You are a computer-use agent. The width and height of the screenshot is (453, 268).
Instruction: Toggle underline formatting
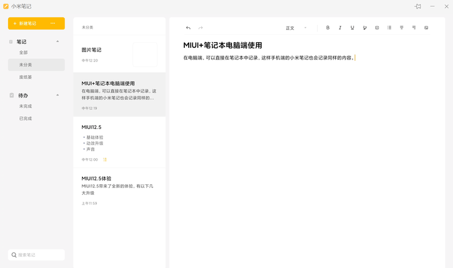tap(352, 28)
